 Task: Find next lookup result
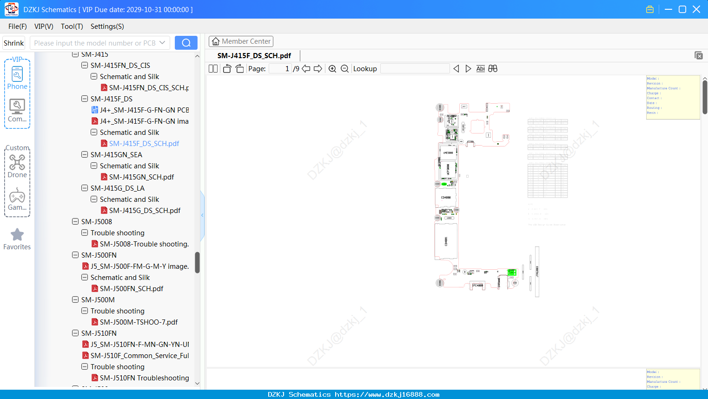pyautogui.click(x=468, y=69)
